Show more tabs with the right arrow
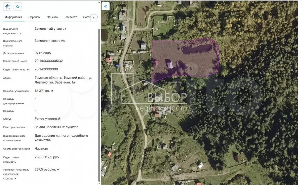 point(94,17)
